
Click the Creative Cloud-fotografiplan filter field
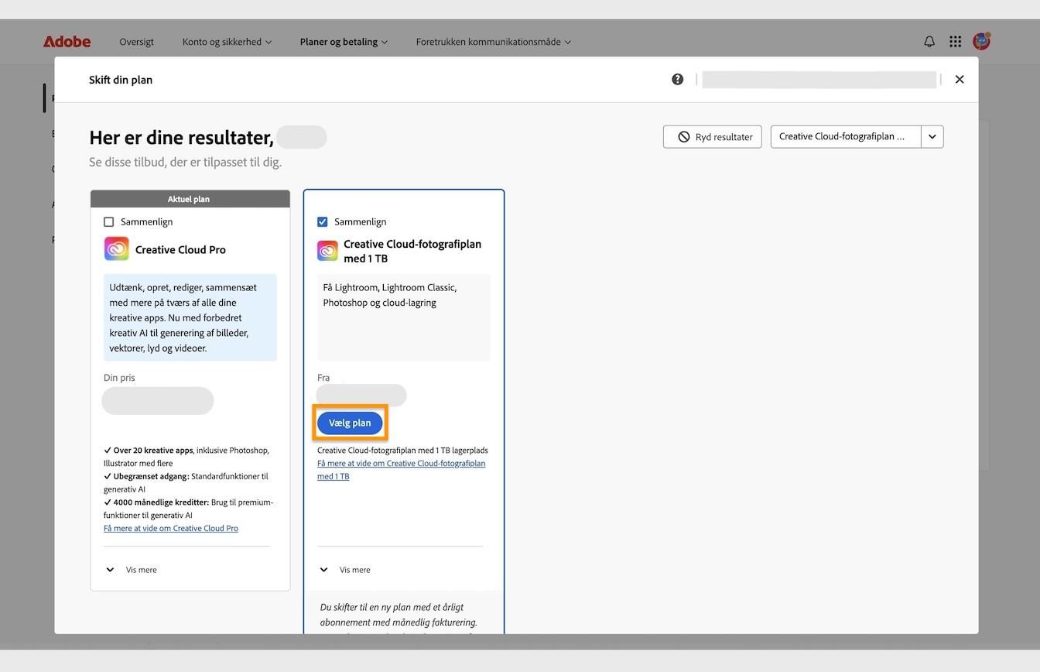point(846,137)
